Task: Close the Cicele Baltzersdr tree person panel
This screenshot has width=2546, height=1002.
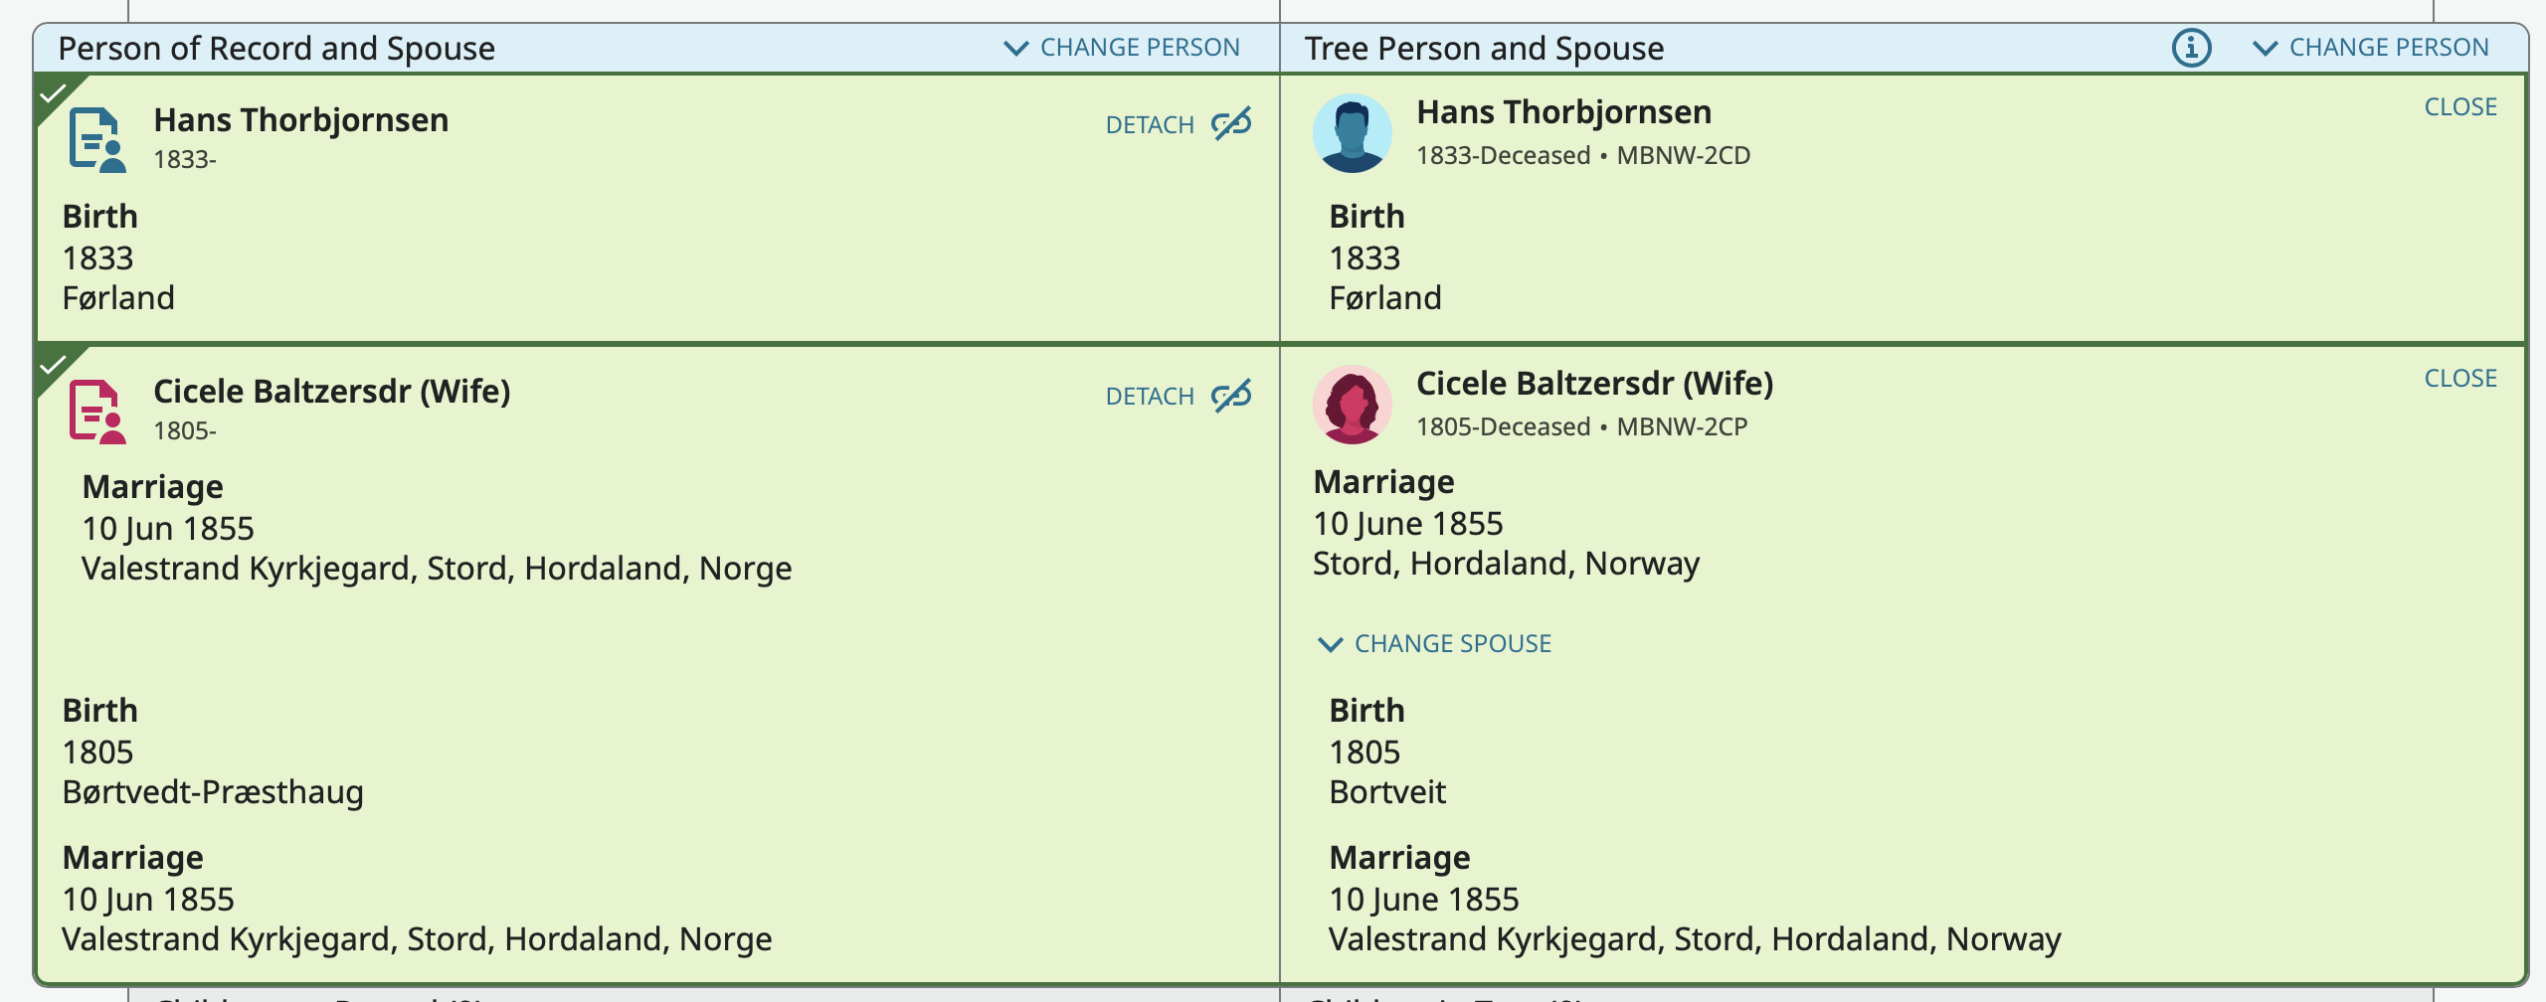Action: tap(2459, 379)
